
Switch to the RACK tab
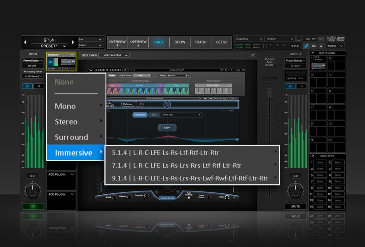159,42
